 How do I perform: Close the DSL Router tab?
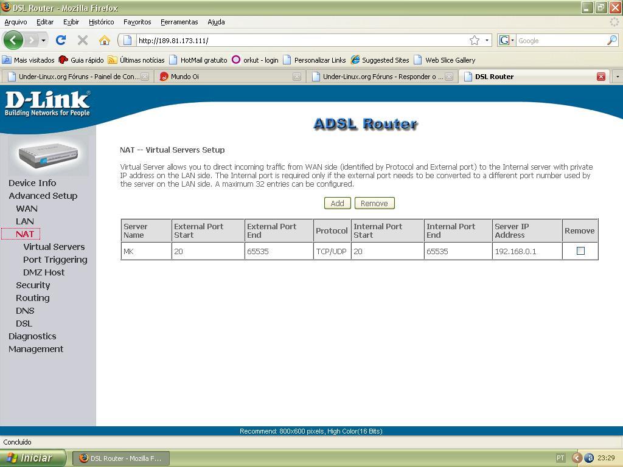tap(601, 77)
